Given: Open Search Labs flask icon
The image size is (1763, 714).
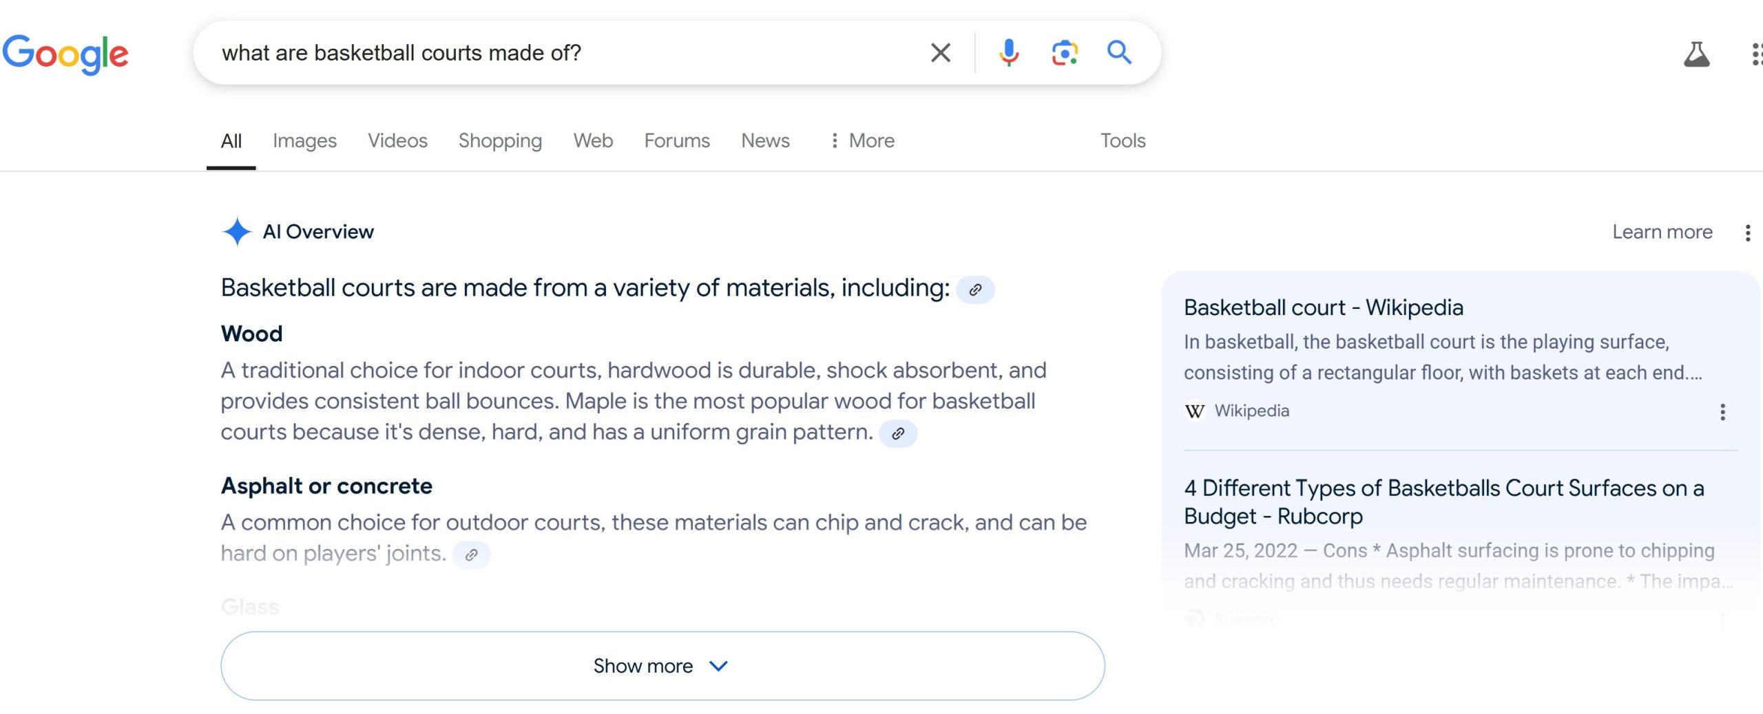Looking at the screenshot, I should (1696, 54).
